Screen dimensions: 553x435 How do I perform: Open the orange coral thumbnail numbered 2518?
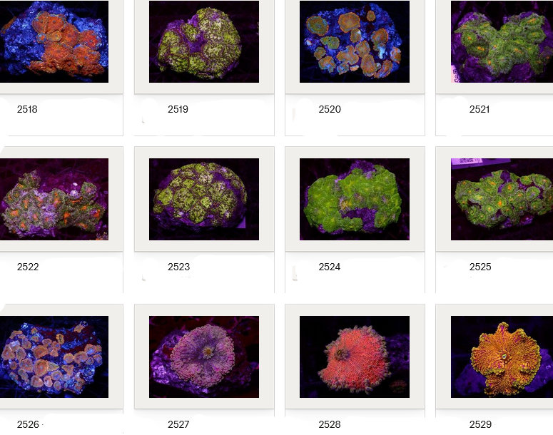(54, 41)
